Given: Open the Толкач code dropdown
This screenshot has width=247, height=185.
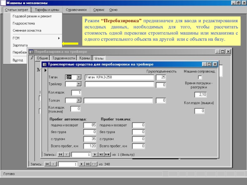Looking at the screenshot, I should [x=79, y=101].
